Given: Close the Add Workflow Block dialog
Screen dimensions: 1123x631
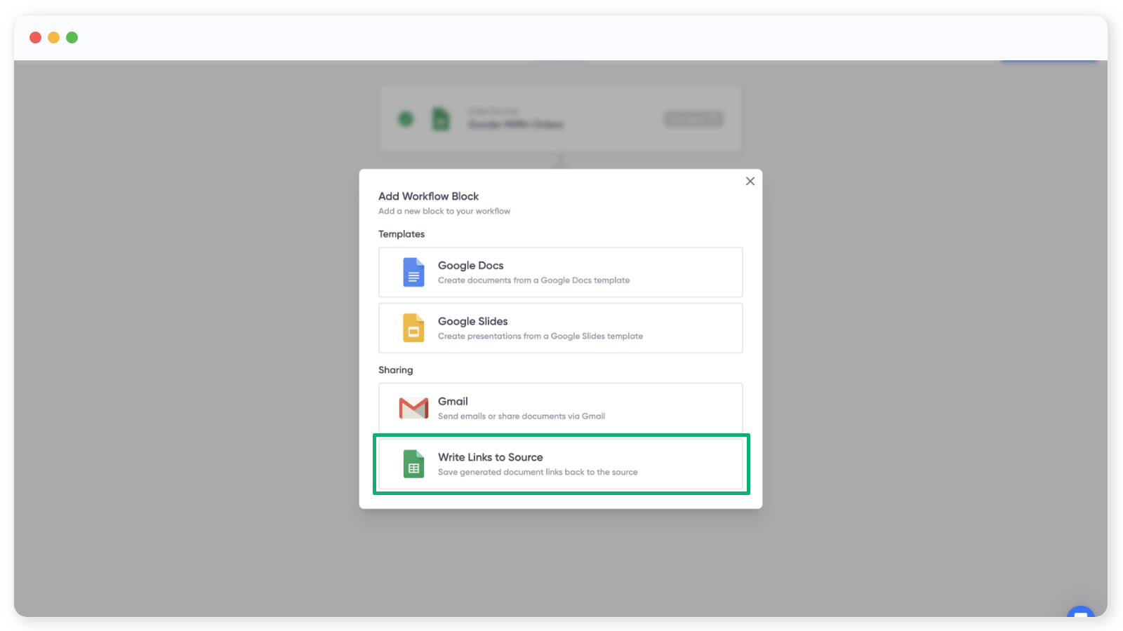Looking at the screenshot, I should tap(750, 182).
